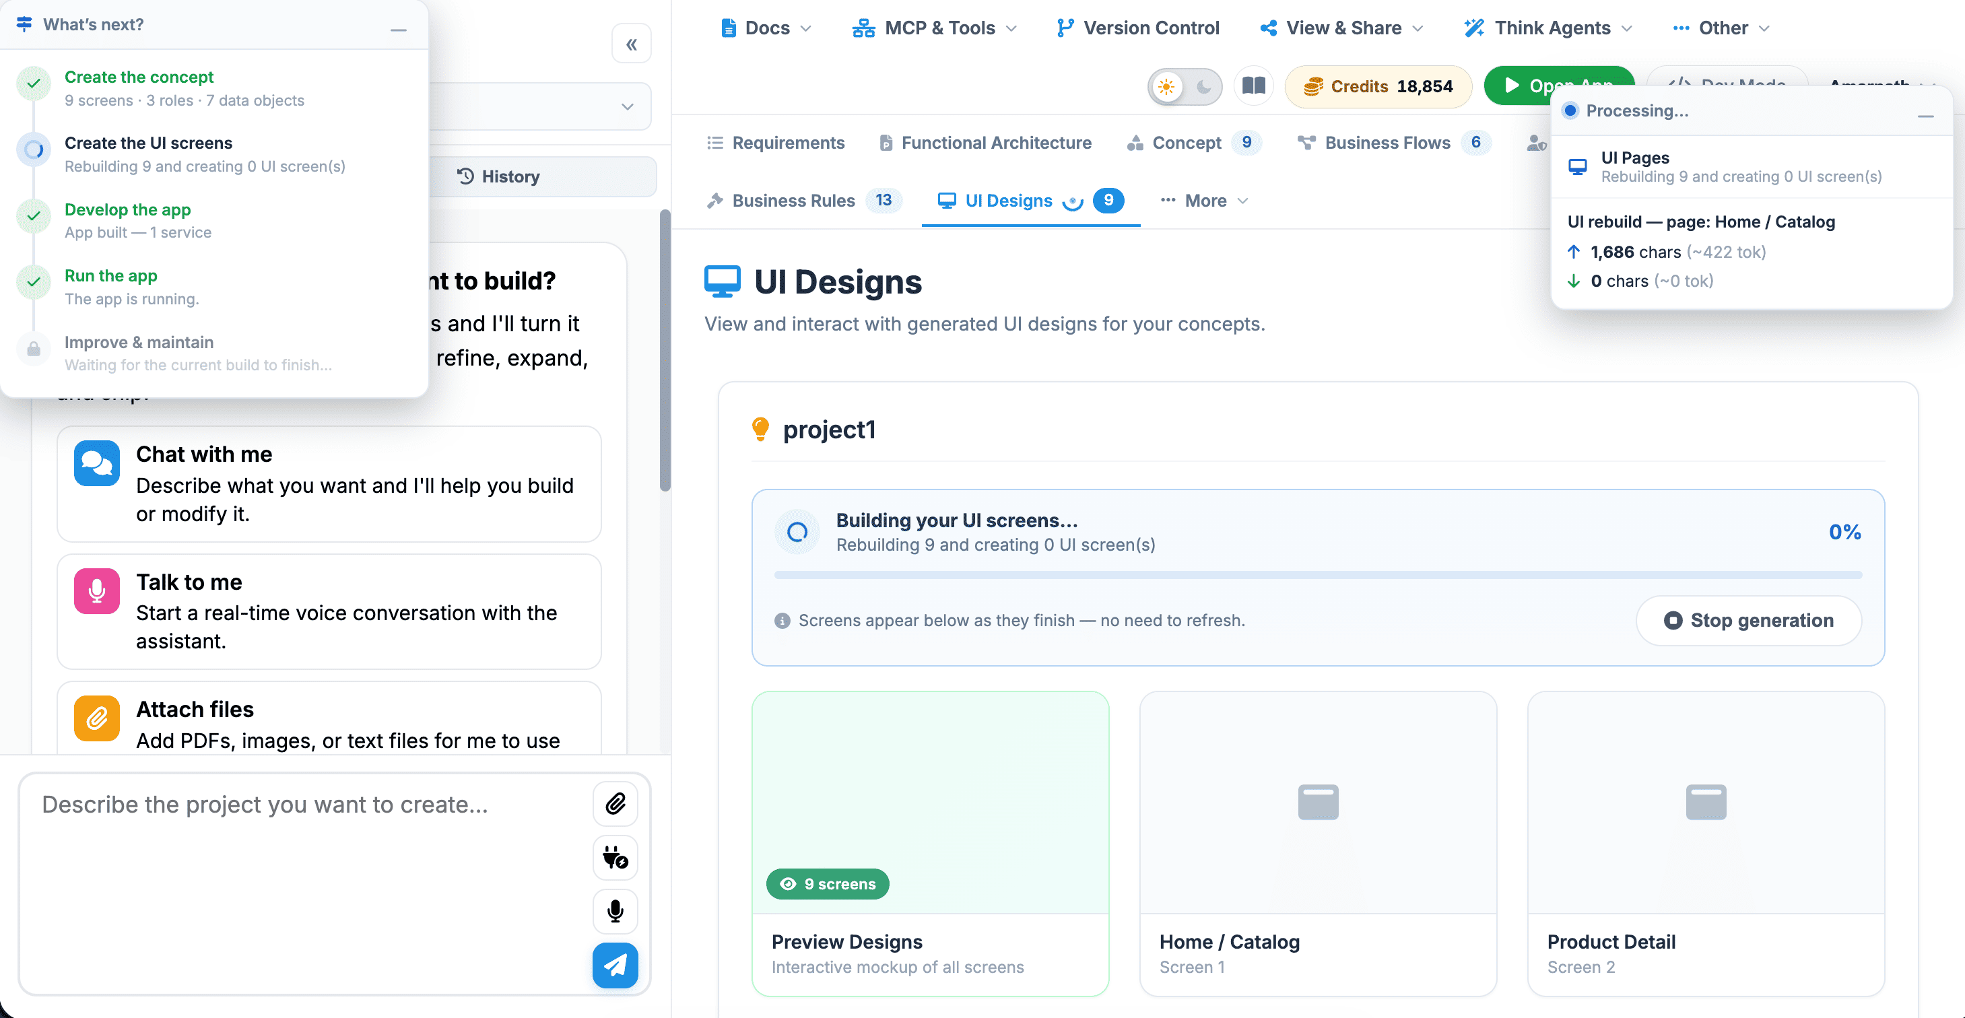Toggle light/dark theme switch
1965x1018 pixels.
click(1185, 86)
